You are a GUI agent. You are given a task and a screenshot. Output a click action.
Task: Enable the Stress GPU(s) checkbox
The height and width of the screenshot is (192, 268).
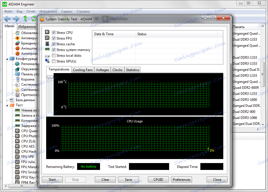(54, 61)
